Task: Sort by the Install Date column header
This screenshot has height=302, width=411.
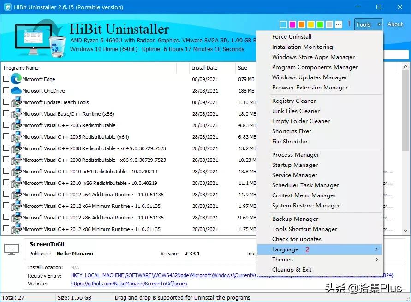Action: pos(212,68)
